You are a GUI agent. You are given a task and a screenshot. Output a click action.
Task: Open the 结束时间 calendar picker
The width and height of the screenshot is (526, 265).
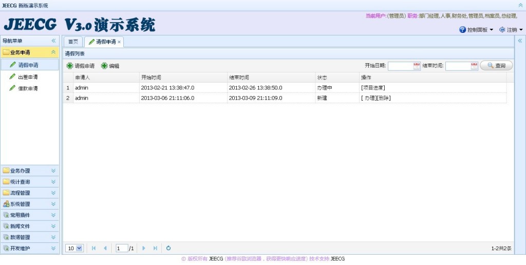474,66
